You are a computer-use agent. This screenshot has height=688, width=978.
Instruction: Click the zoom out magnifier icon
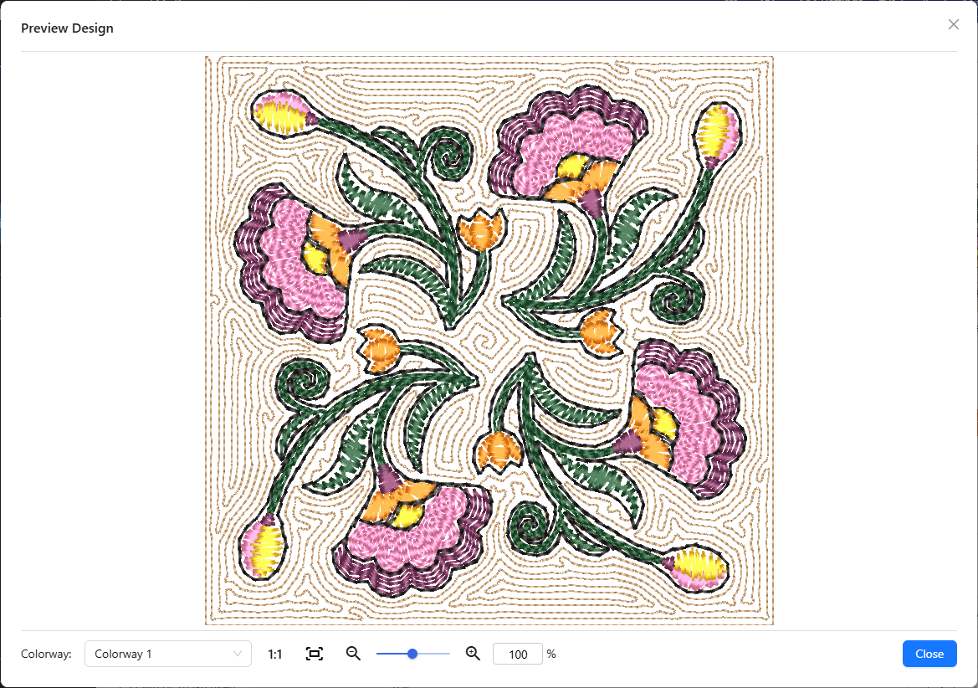[x=353, y=654]
